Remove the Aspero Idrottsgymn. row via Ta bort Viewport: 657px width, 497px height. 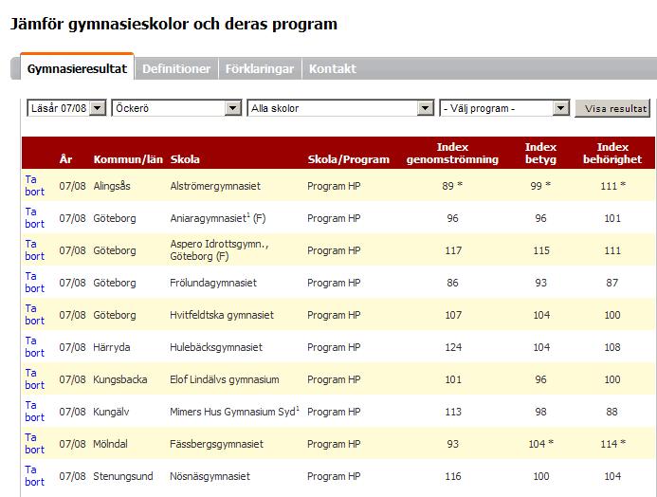tap(34, 250)
